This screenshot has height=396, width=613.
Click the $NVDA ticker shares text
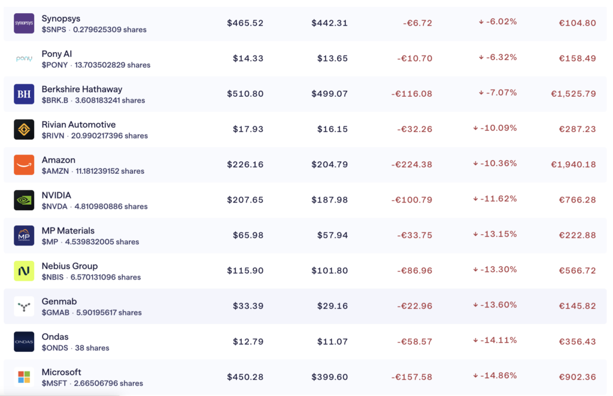[95, 207]
